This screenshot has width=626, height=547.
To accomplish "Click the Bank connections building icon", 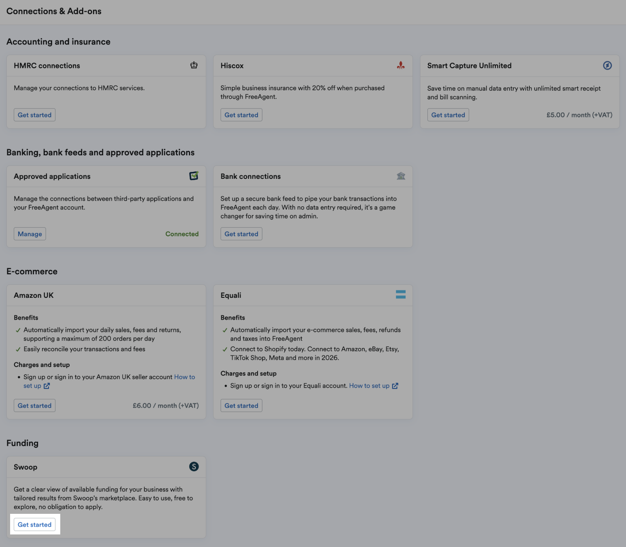I will 401,176.
